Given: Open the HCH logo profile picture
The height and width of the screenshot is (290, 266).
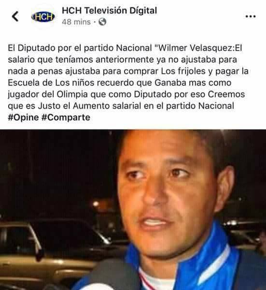Looking at the screenshot, I should [x=43, y=16].
